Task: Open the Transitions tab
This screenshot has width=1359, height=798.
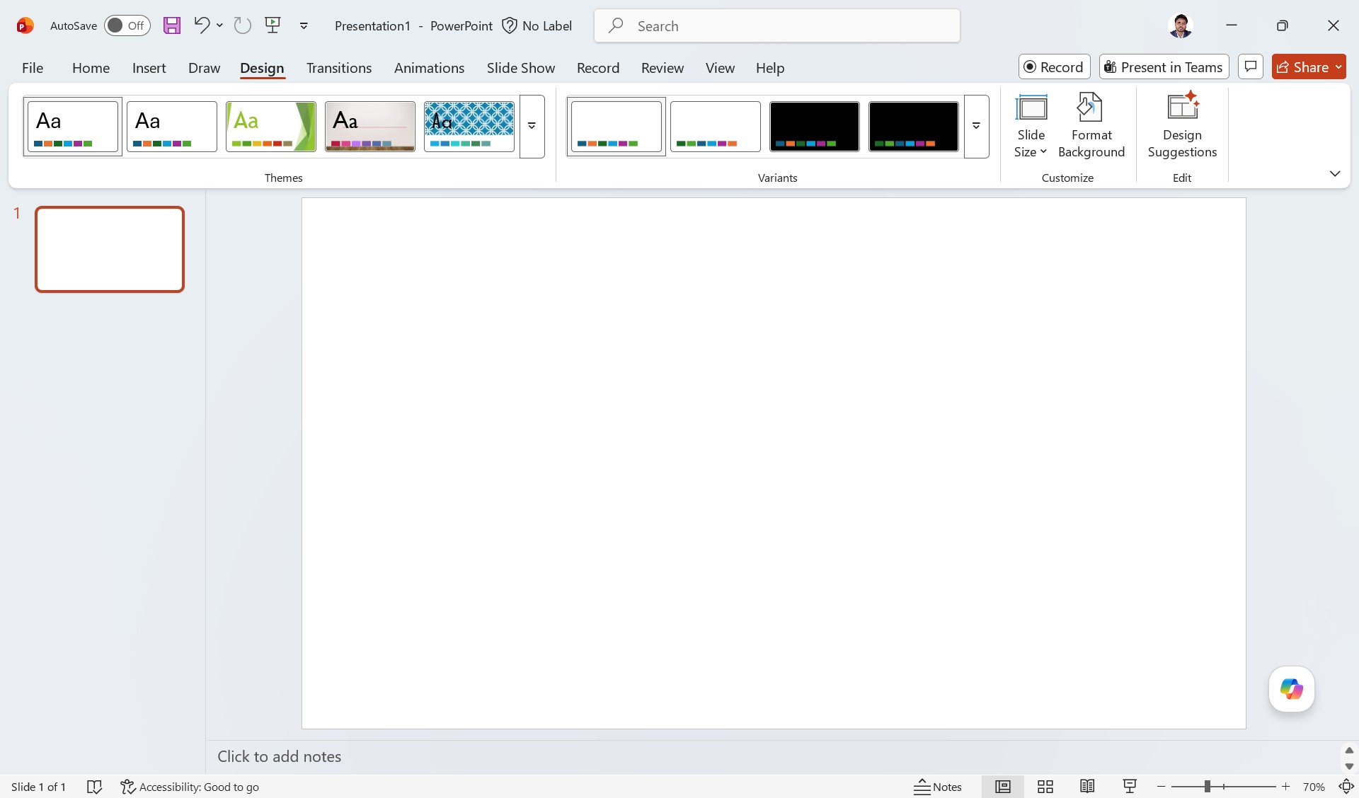Action: tap(339, 68)
